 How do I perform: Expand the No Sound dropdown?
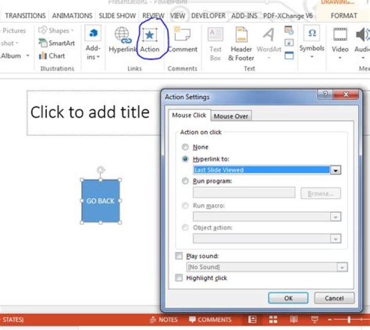[x=342, y=267]
